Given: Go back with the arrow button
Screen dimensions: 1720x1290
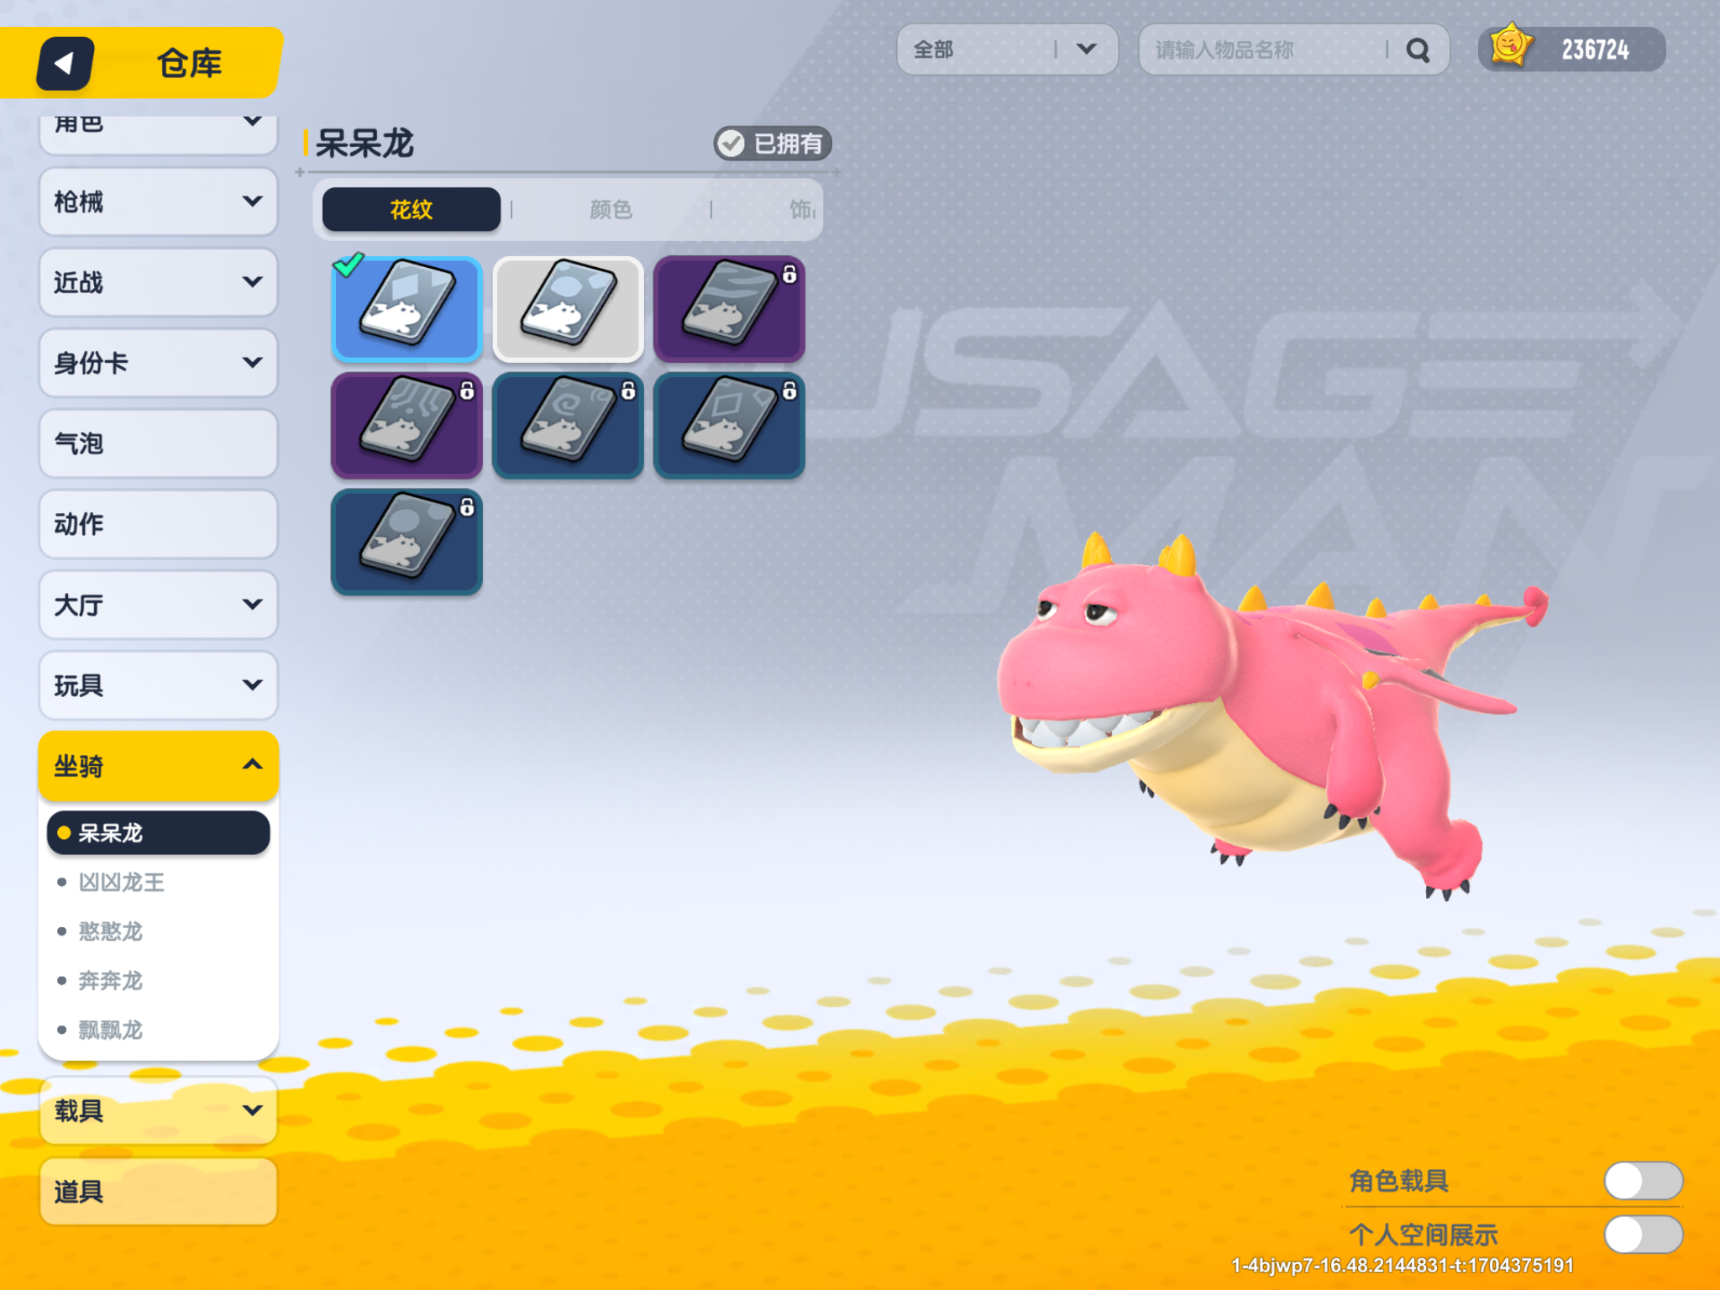Looking at the screenshot, I should [x=66, y=63].
